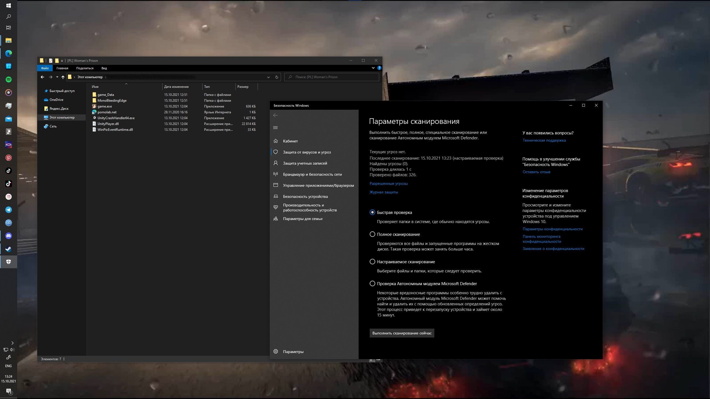Select the Полное сканирование radio option

click(372, 234)
